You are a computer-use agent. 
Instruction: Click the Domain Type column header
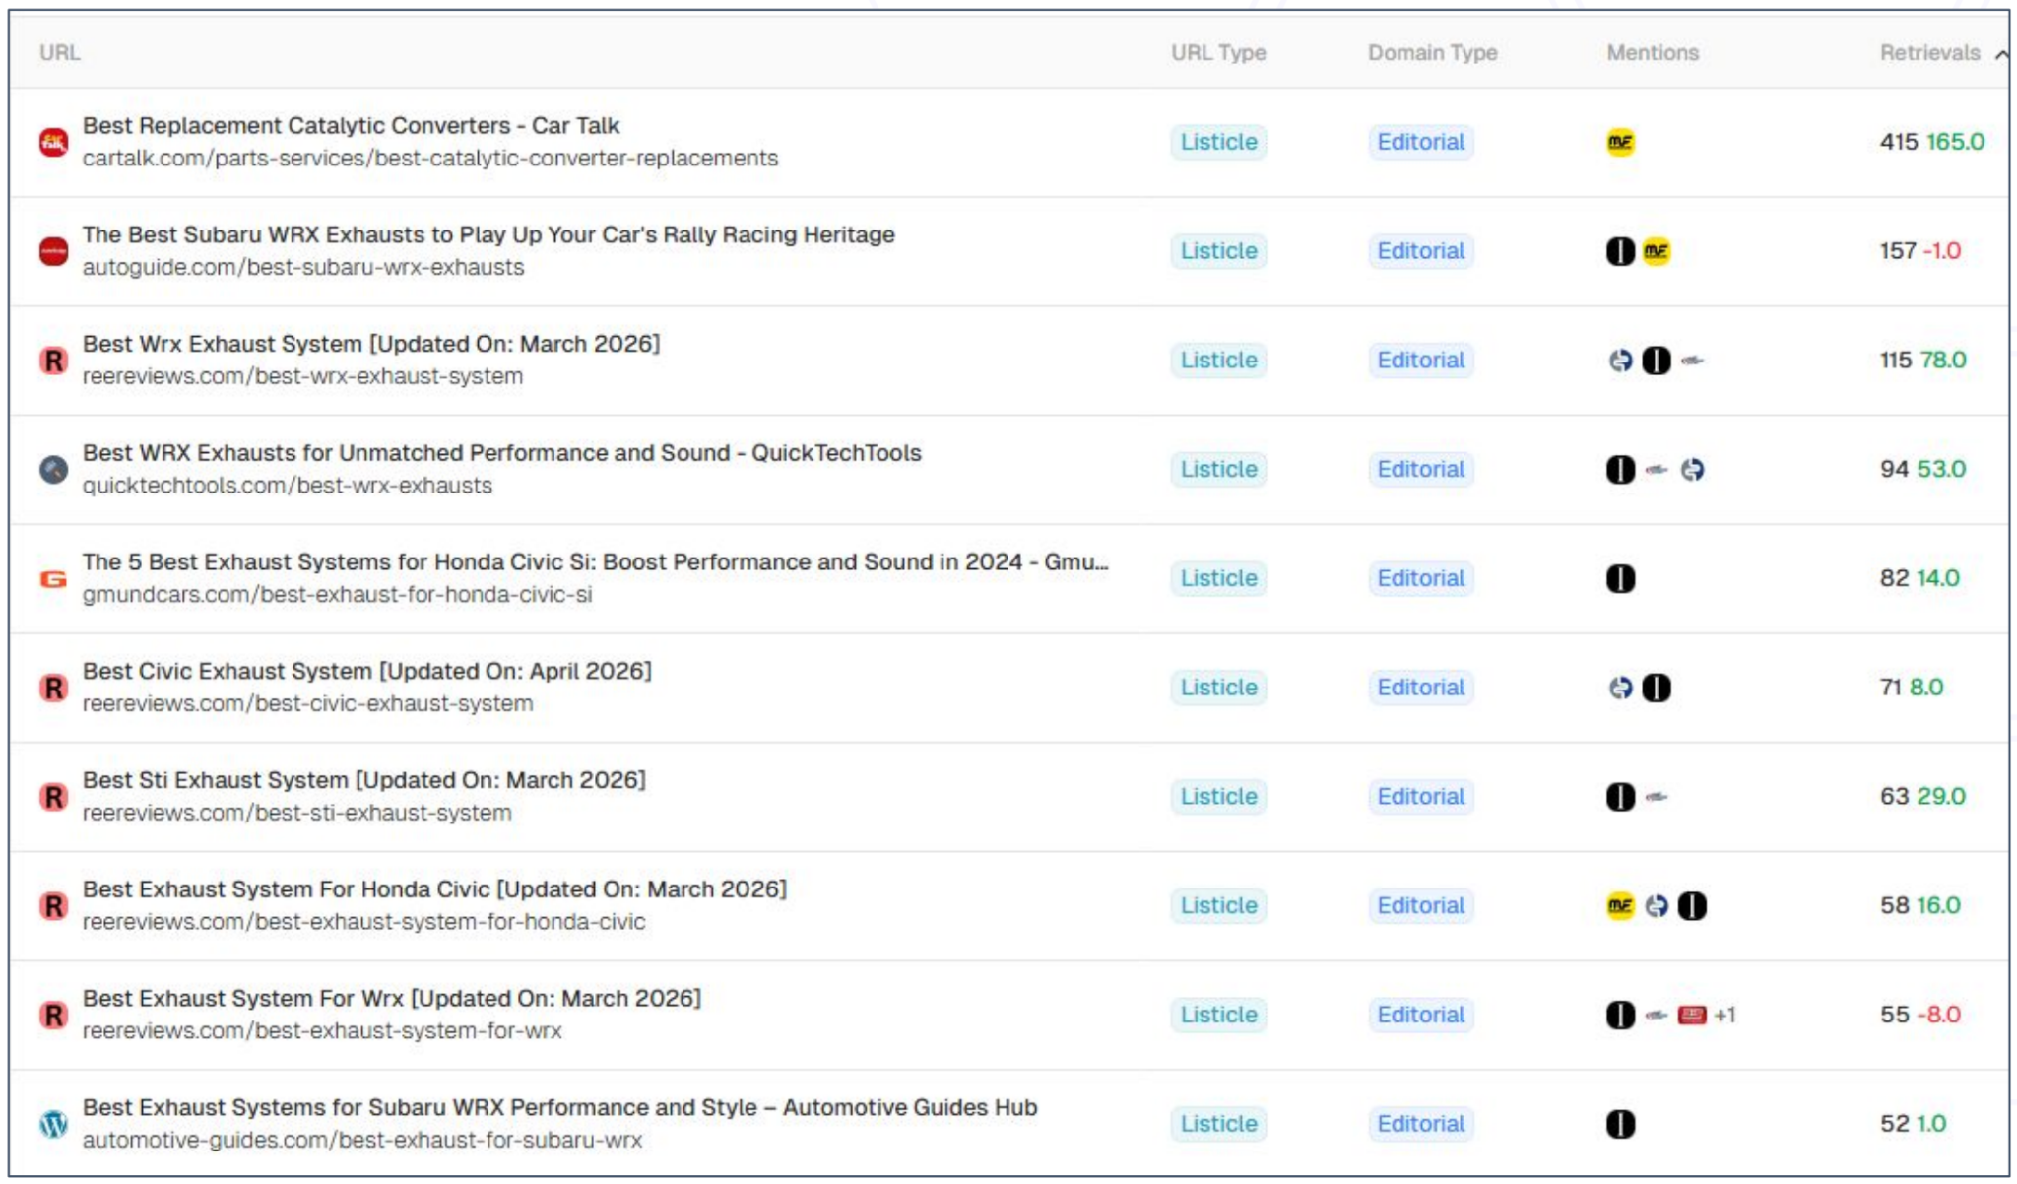[x=1431, y=53]
